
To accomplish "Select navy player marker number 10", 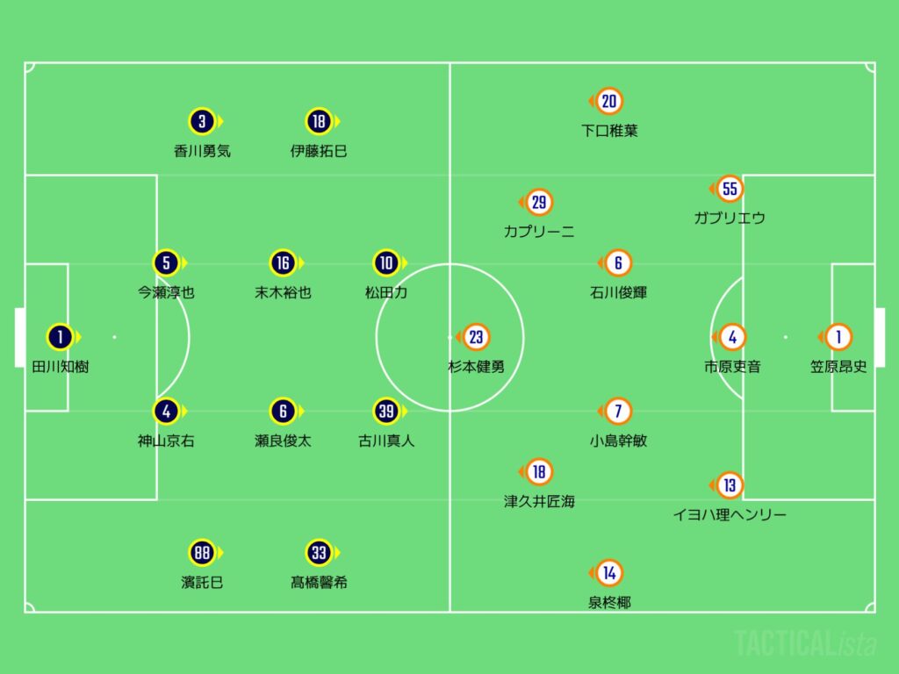I will pyautogui.click(x=386, y=262).
